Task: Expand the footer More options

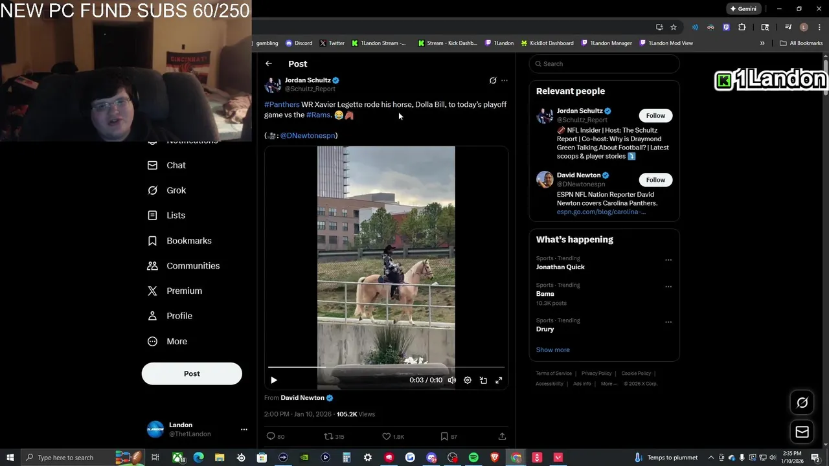Action: tap(609, 384)
